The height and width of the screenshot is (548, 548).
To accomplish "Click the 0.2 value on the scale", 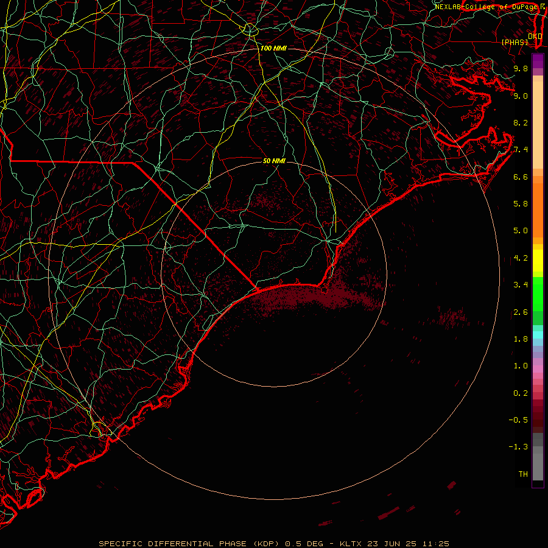I will point(521,393).
